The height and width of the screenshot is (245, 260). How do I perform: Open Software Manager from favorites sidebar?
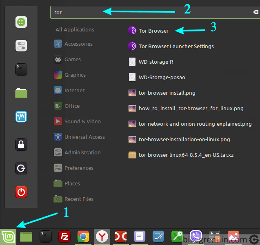[x=21, y=22]
